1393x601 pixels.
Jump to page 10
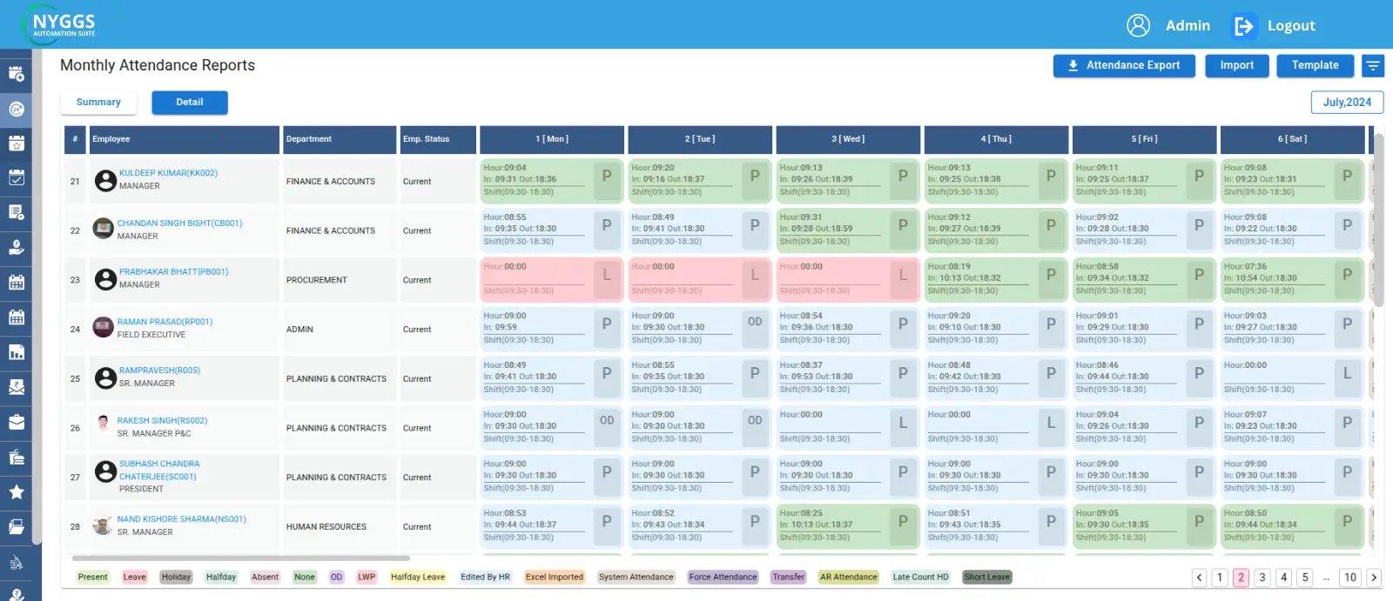click(x=1350, y=577)
